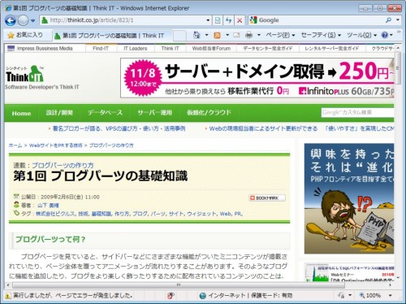Click the サーバー+ドメイン取得 banner ad
The height and width of the screenshot is (304, 406).
pos(257,78)
